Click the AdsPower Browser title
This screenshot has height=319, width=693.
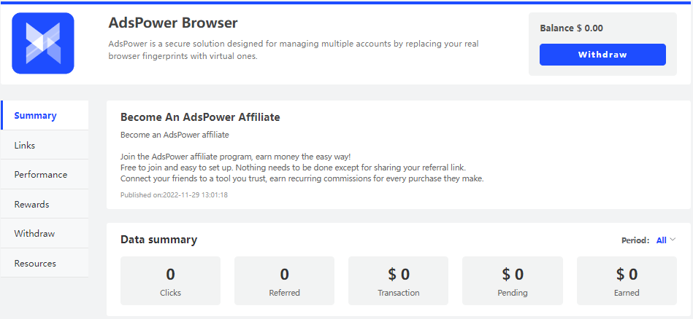[x=173, y=23]
